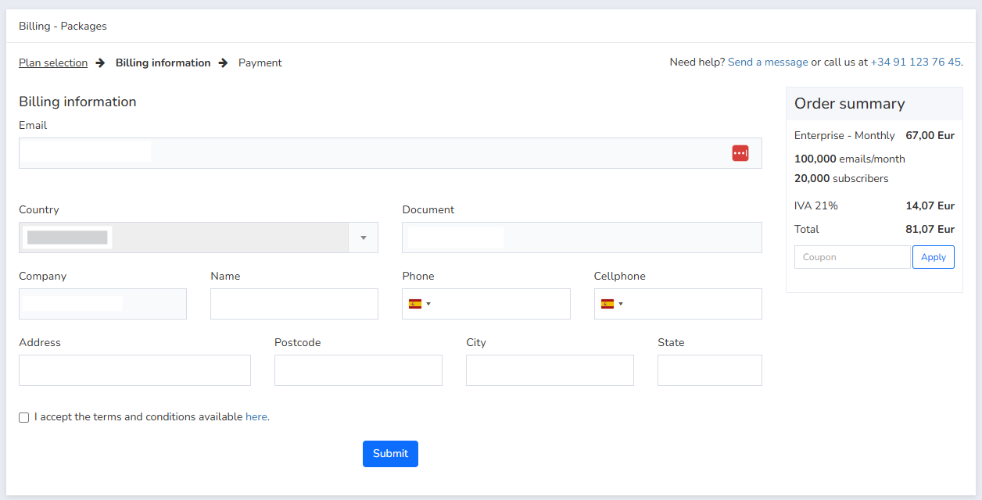Focus the Postcode input field
Viewport: 982px width, 500px height.
click(358, 370)
